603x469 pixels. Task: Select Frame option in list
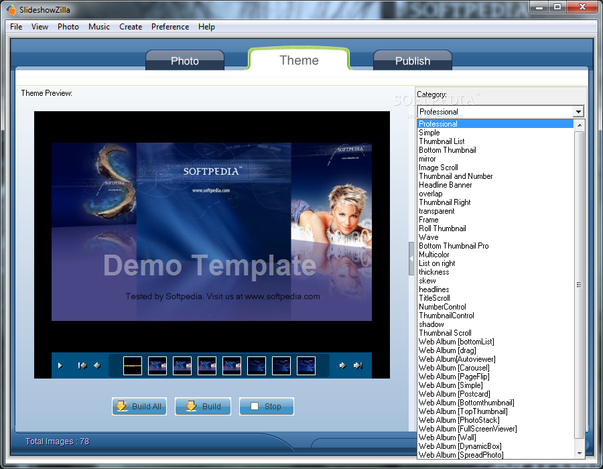click(x=495, y=220)
